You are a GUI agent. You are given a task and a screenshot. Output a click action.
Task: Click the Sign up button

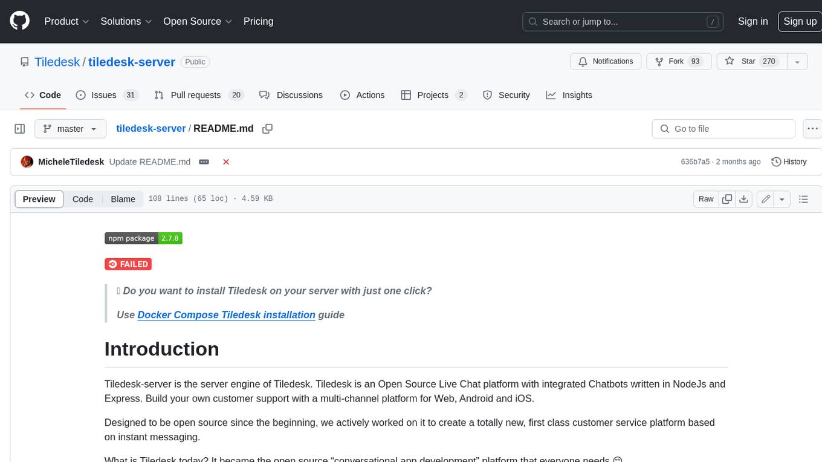click(800, 21)
